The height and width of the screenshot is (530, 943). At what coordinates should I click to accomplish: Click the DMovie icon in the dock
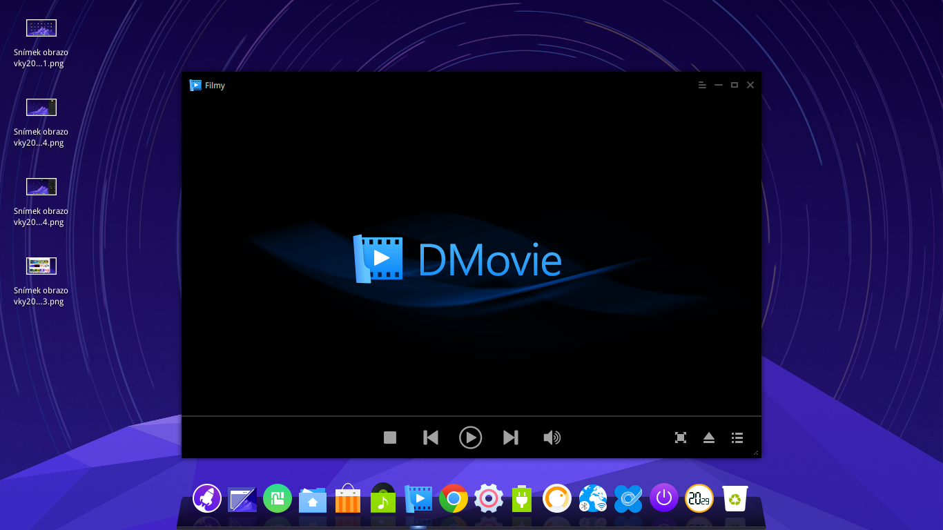418,498
